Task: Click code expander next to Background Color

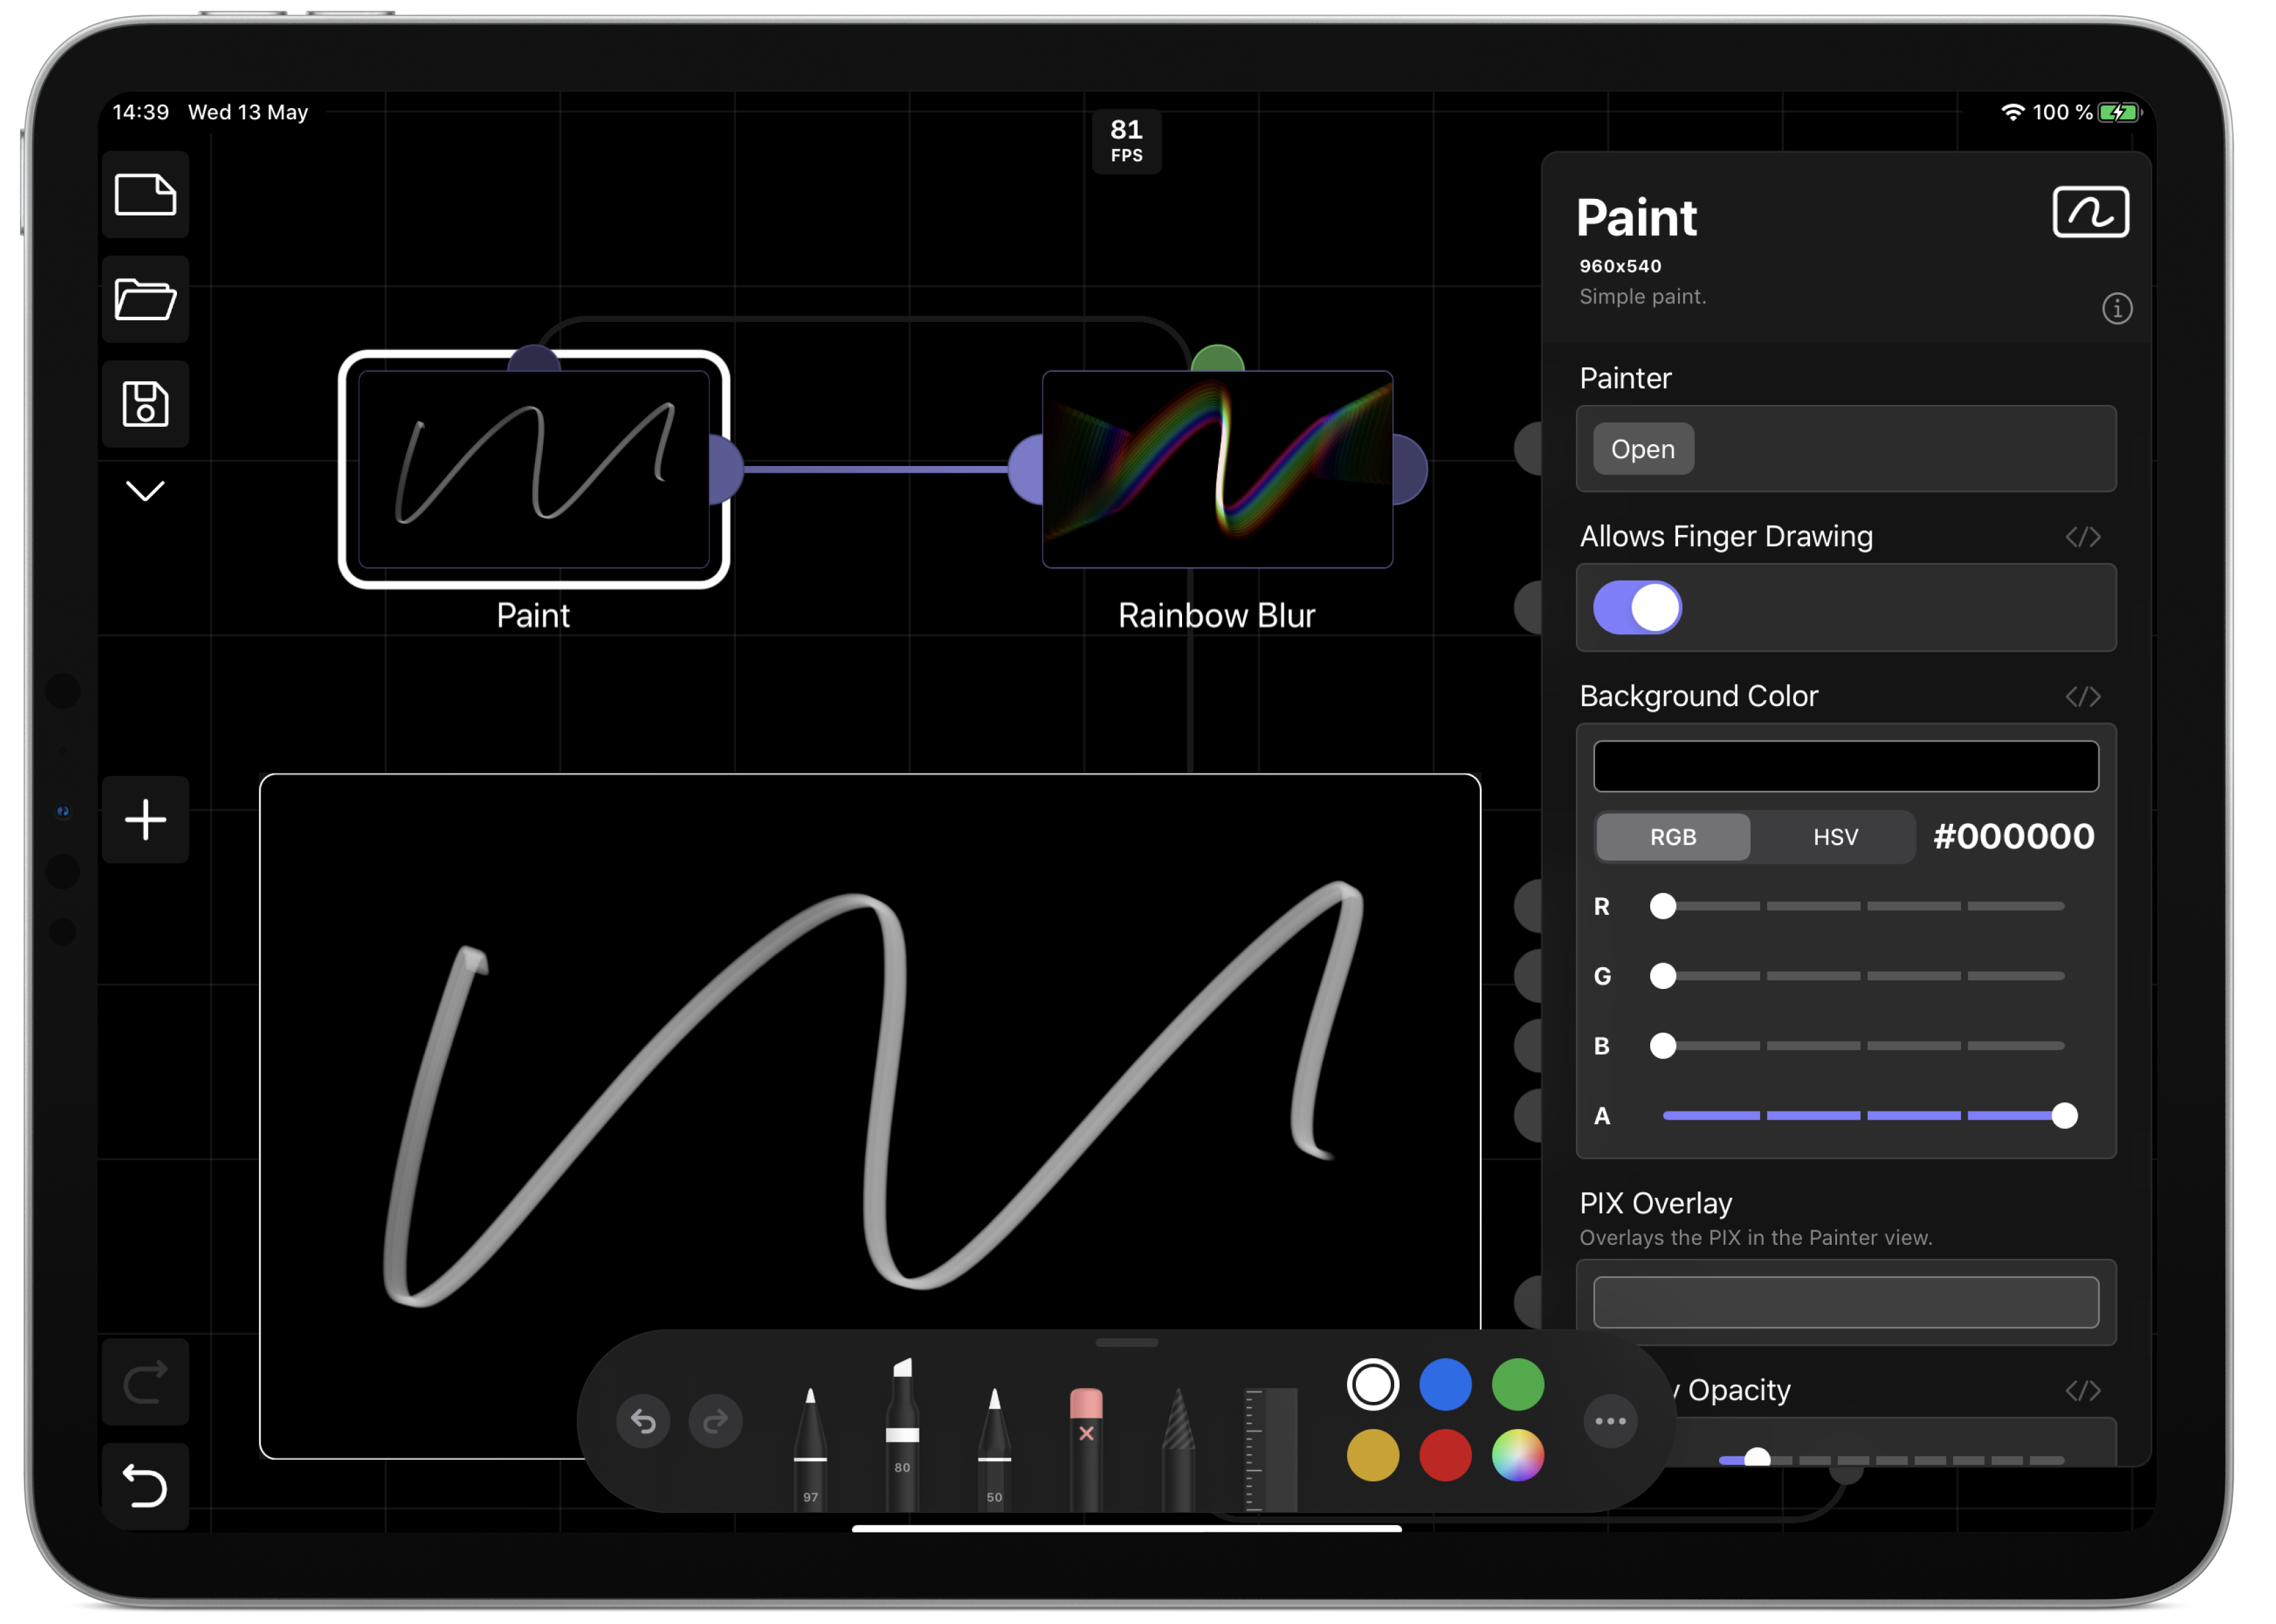Action: (x=2083, y=696)
